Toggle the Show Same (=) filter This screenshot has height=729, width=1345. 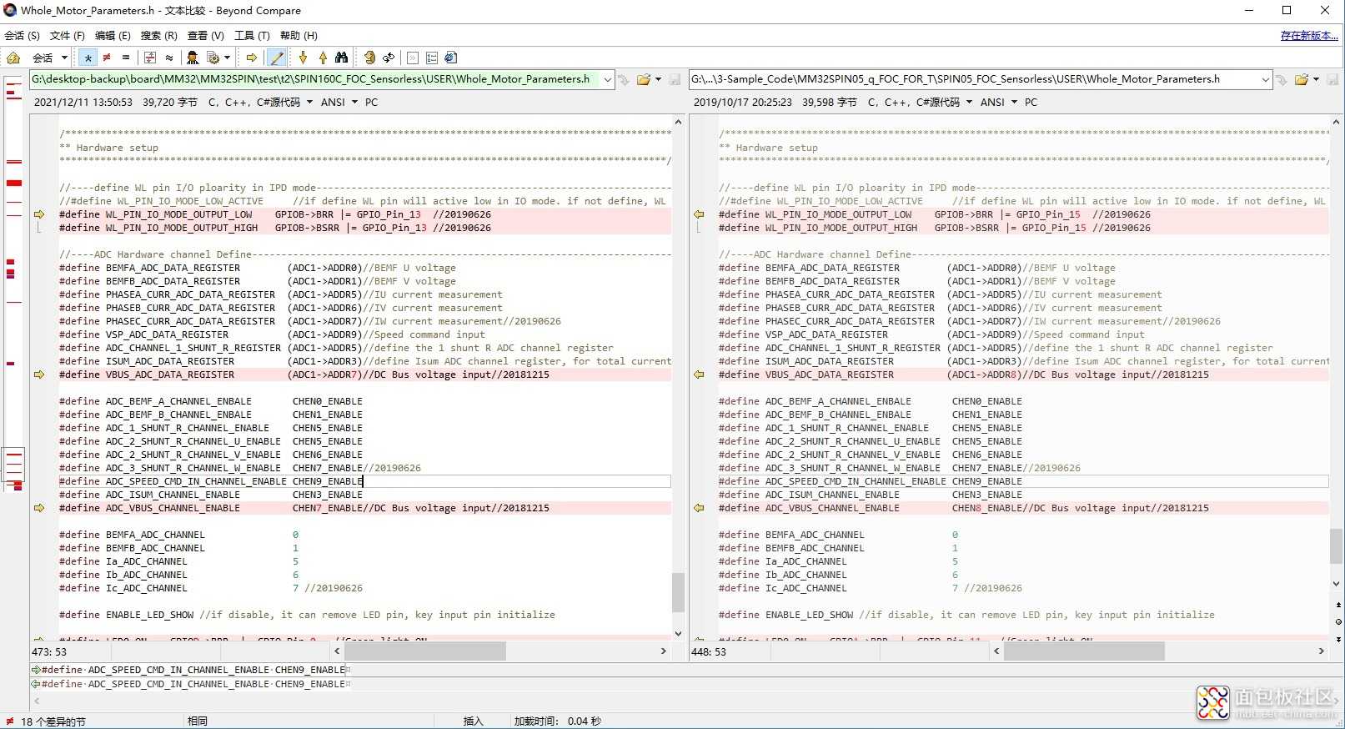click(x=126, y=58)
